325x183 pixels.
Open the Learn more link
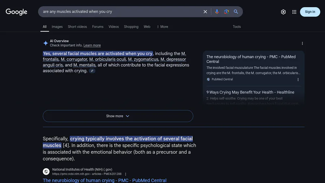click(92, 46)
